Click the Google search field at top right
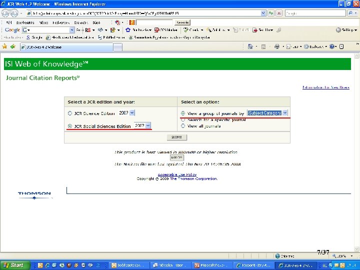Screen dimensions: 360x270 pyautogui.click(x=315, y=13)
